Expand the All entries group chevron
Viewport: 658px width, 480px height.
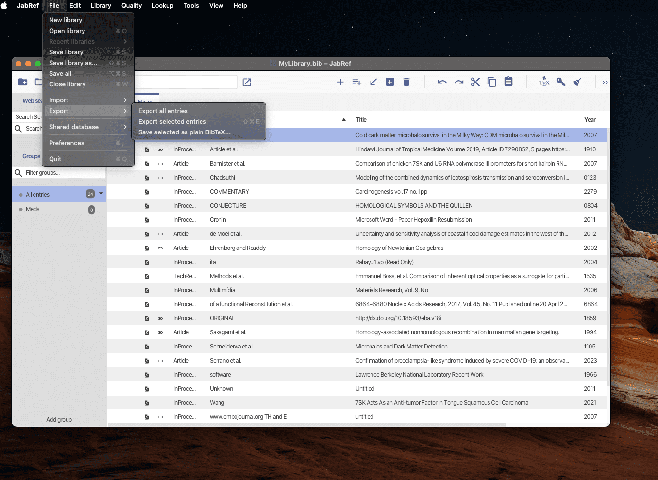point(101,194)
